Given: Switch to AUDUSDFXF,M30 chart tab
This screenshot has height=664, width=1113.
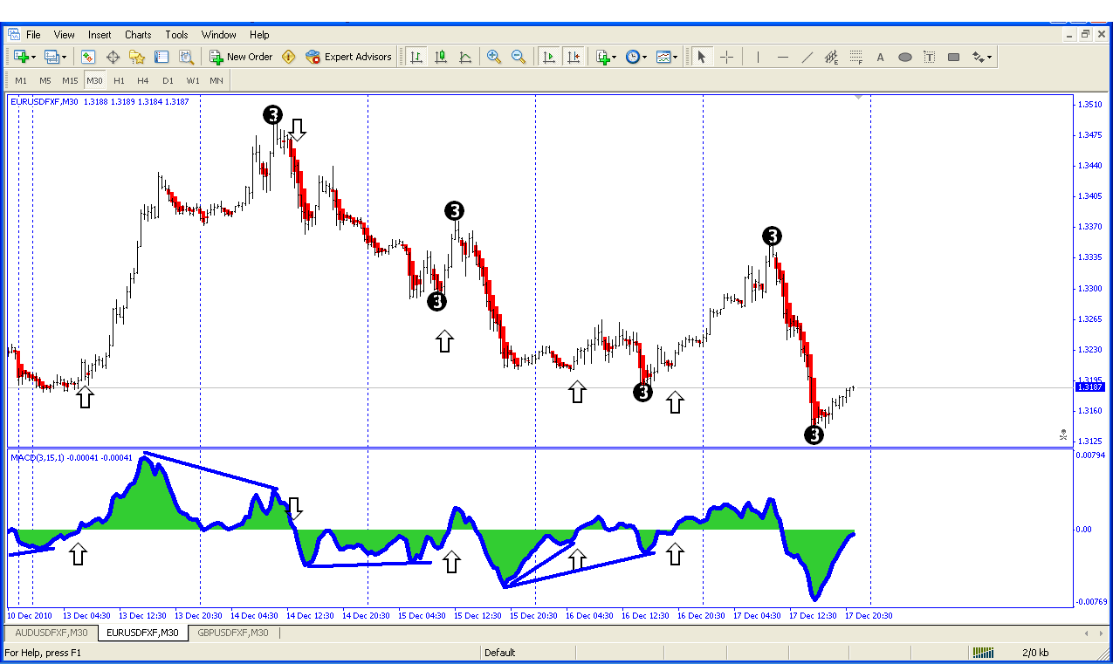Looking at the screenshot, I should (52, 633).
